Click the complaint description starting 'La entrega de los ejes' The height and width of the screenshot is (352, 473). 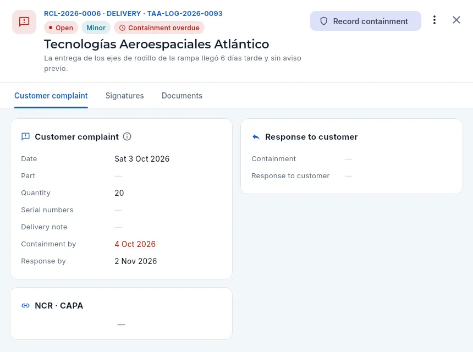tap(173, 63)
